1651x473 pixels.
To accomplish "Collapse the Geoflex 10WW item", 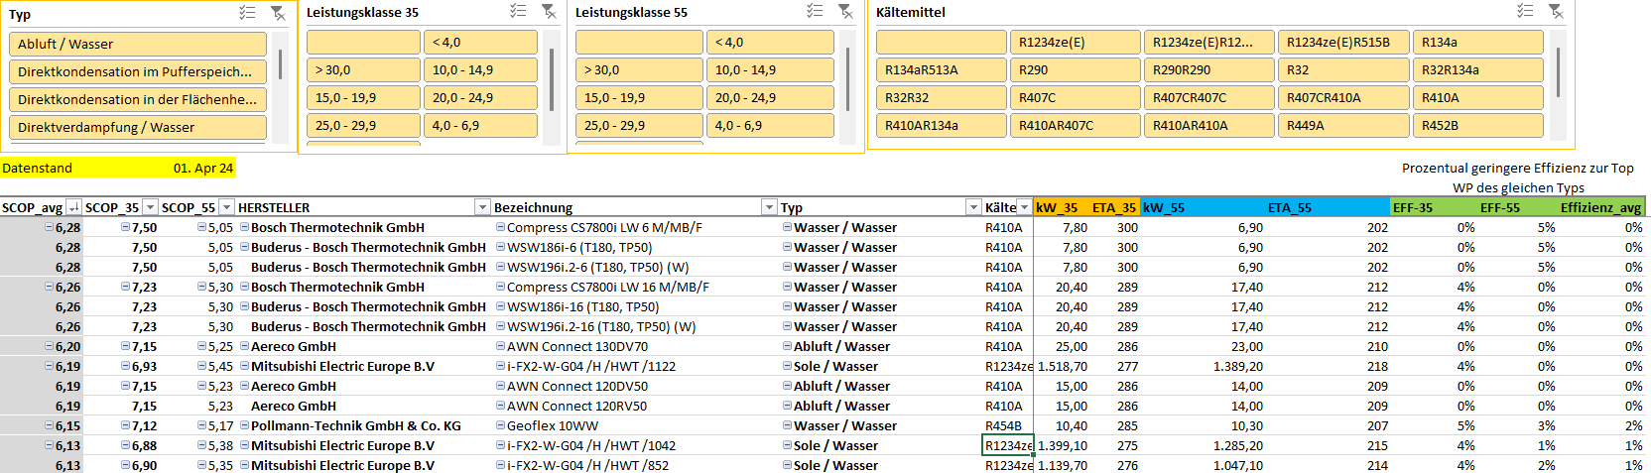I will (x=500, y=425).
